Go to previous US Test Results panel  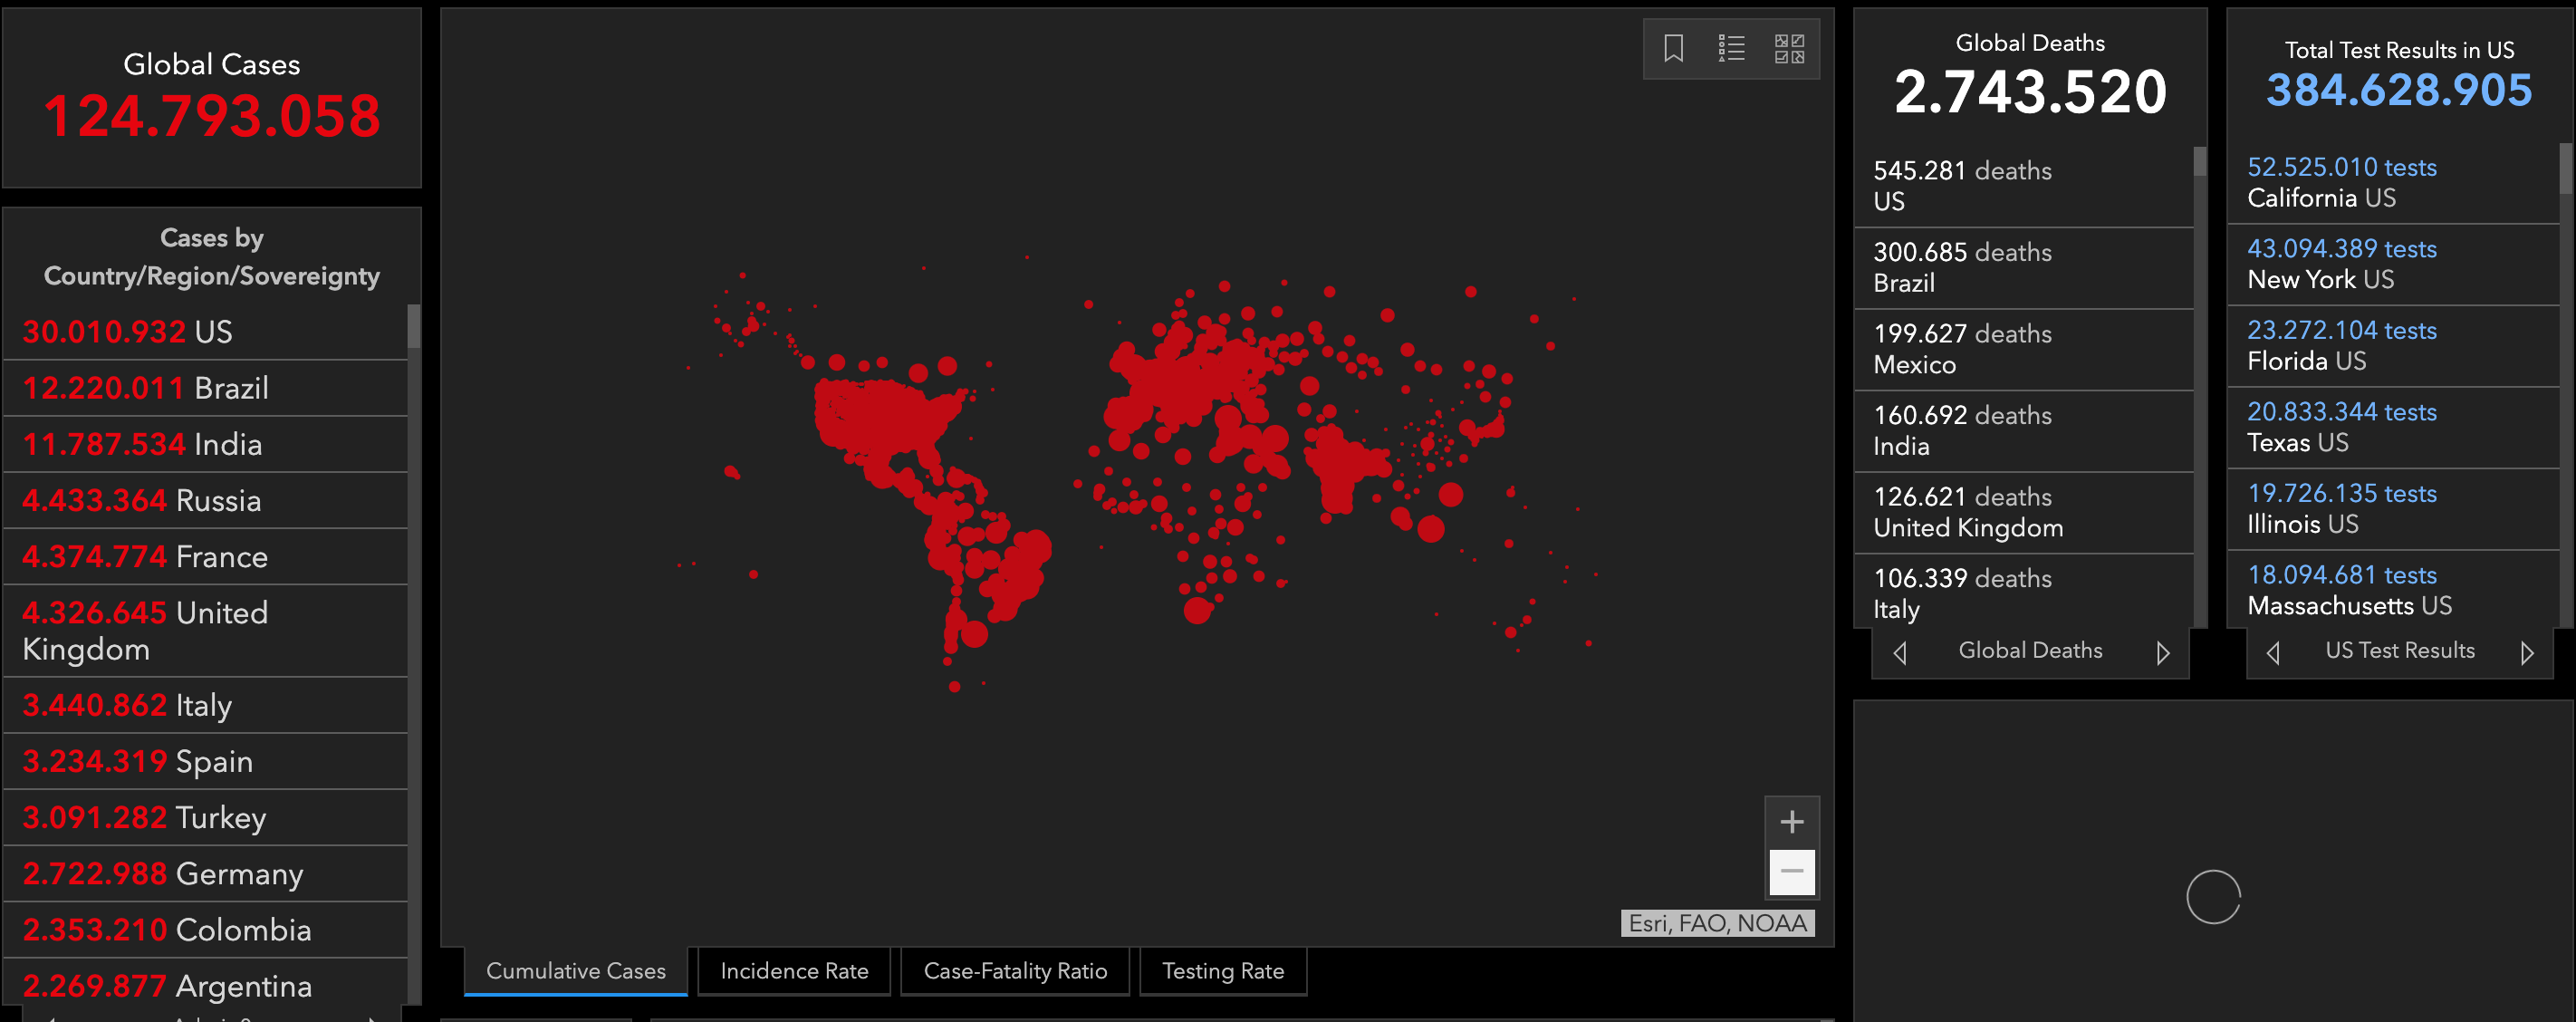pyautogui.click(x=2273, y=653)
